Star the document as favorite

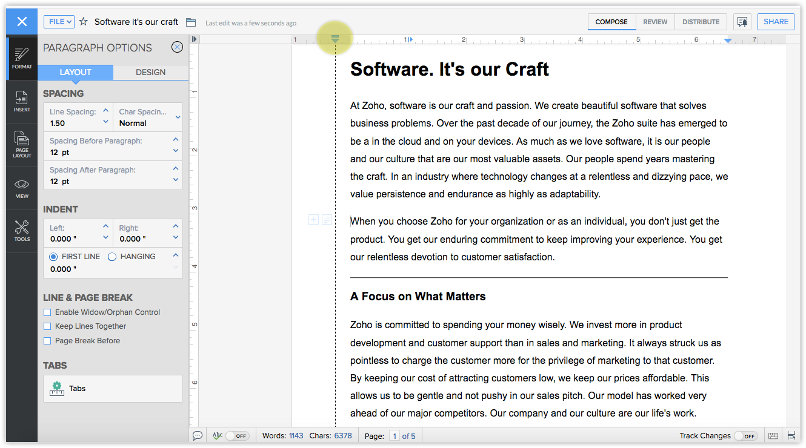point(84,22)
